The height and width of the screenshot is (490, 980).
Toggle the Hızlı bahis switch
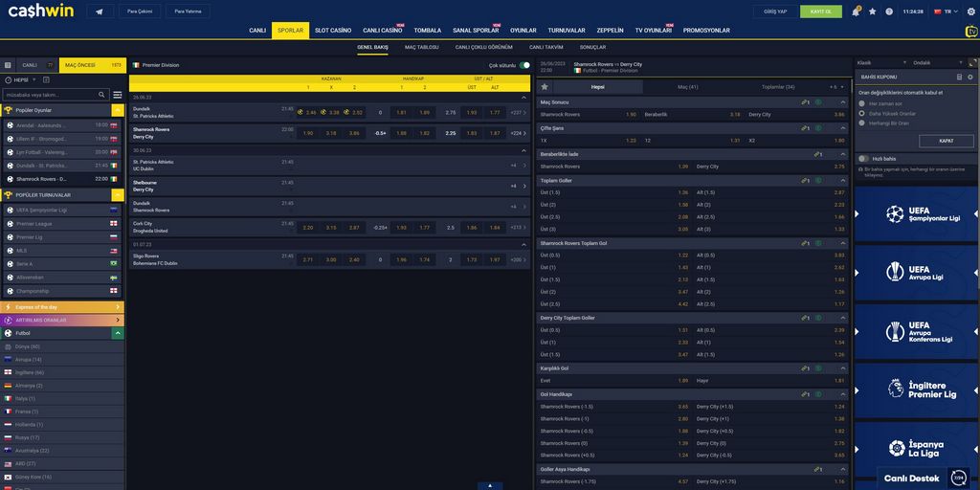864,159
